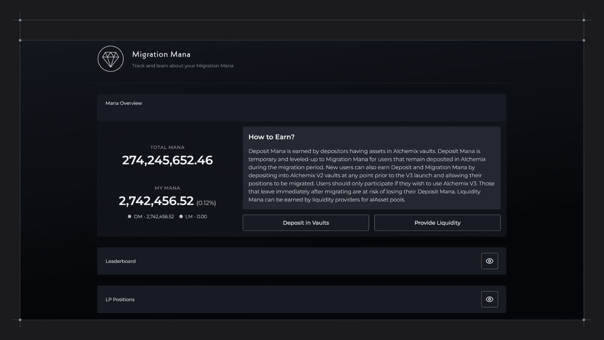Click the 0.12% share percentage
Screen dimensions: 604x340
point(206,203)
